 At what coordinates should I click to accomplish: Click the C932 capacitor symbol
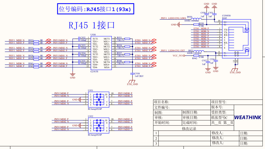click(79, 39)
